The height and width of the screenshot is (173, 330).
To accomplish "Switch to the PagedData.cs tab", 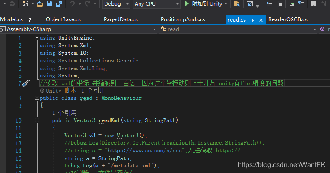I will (x=121, y=19).
